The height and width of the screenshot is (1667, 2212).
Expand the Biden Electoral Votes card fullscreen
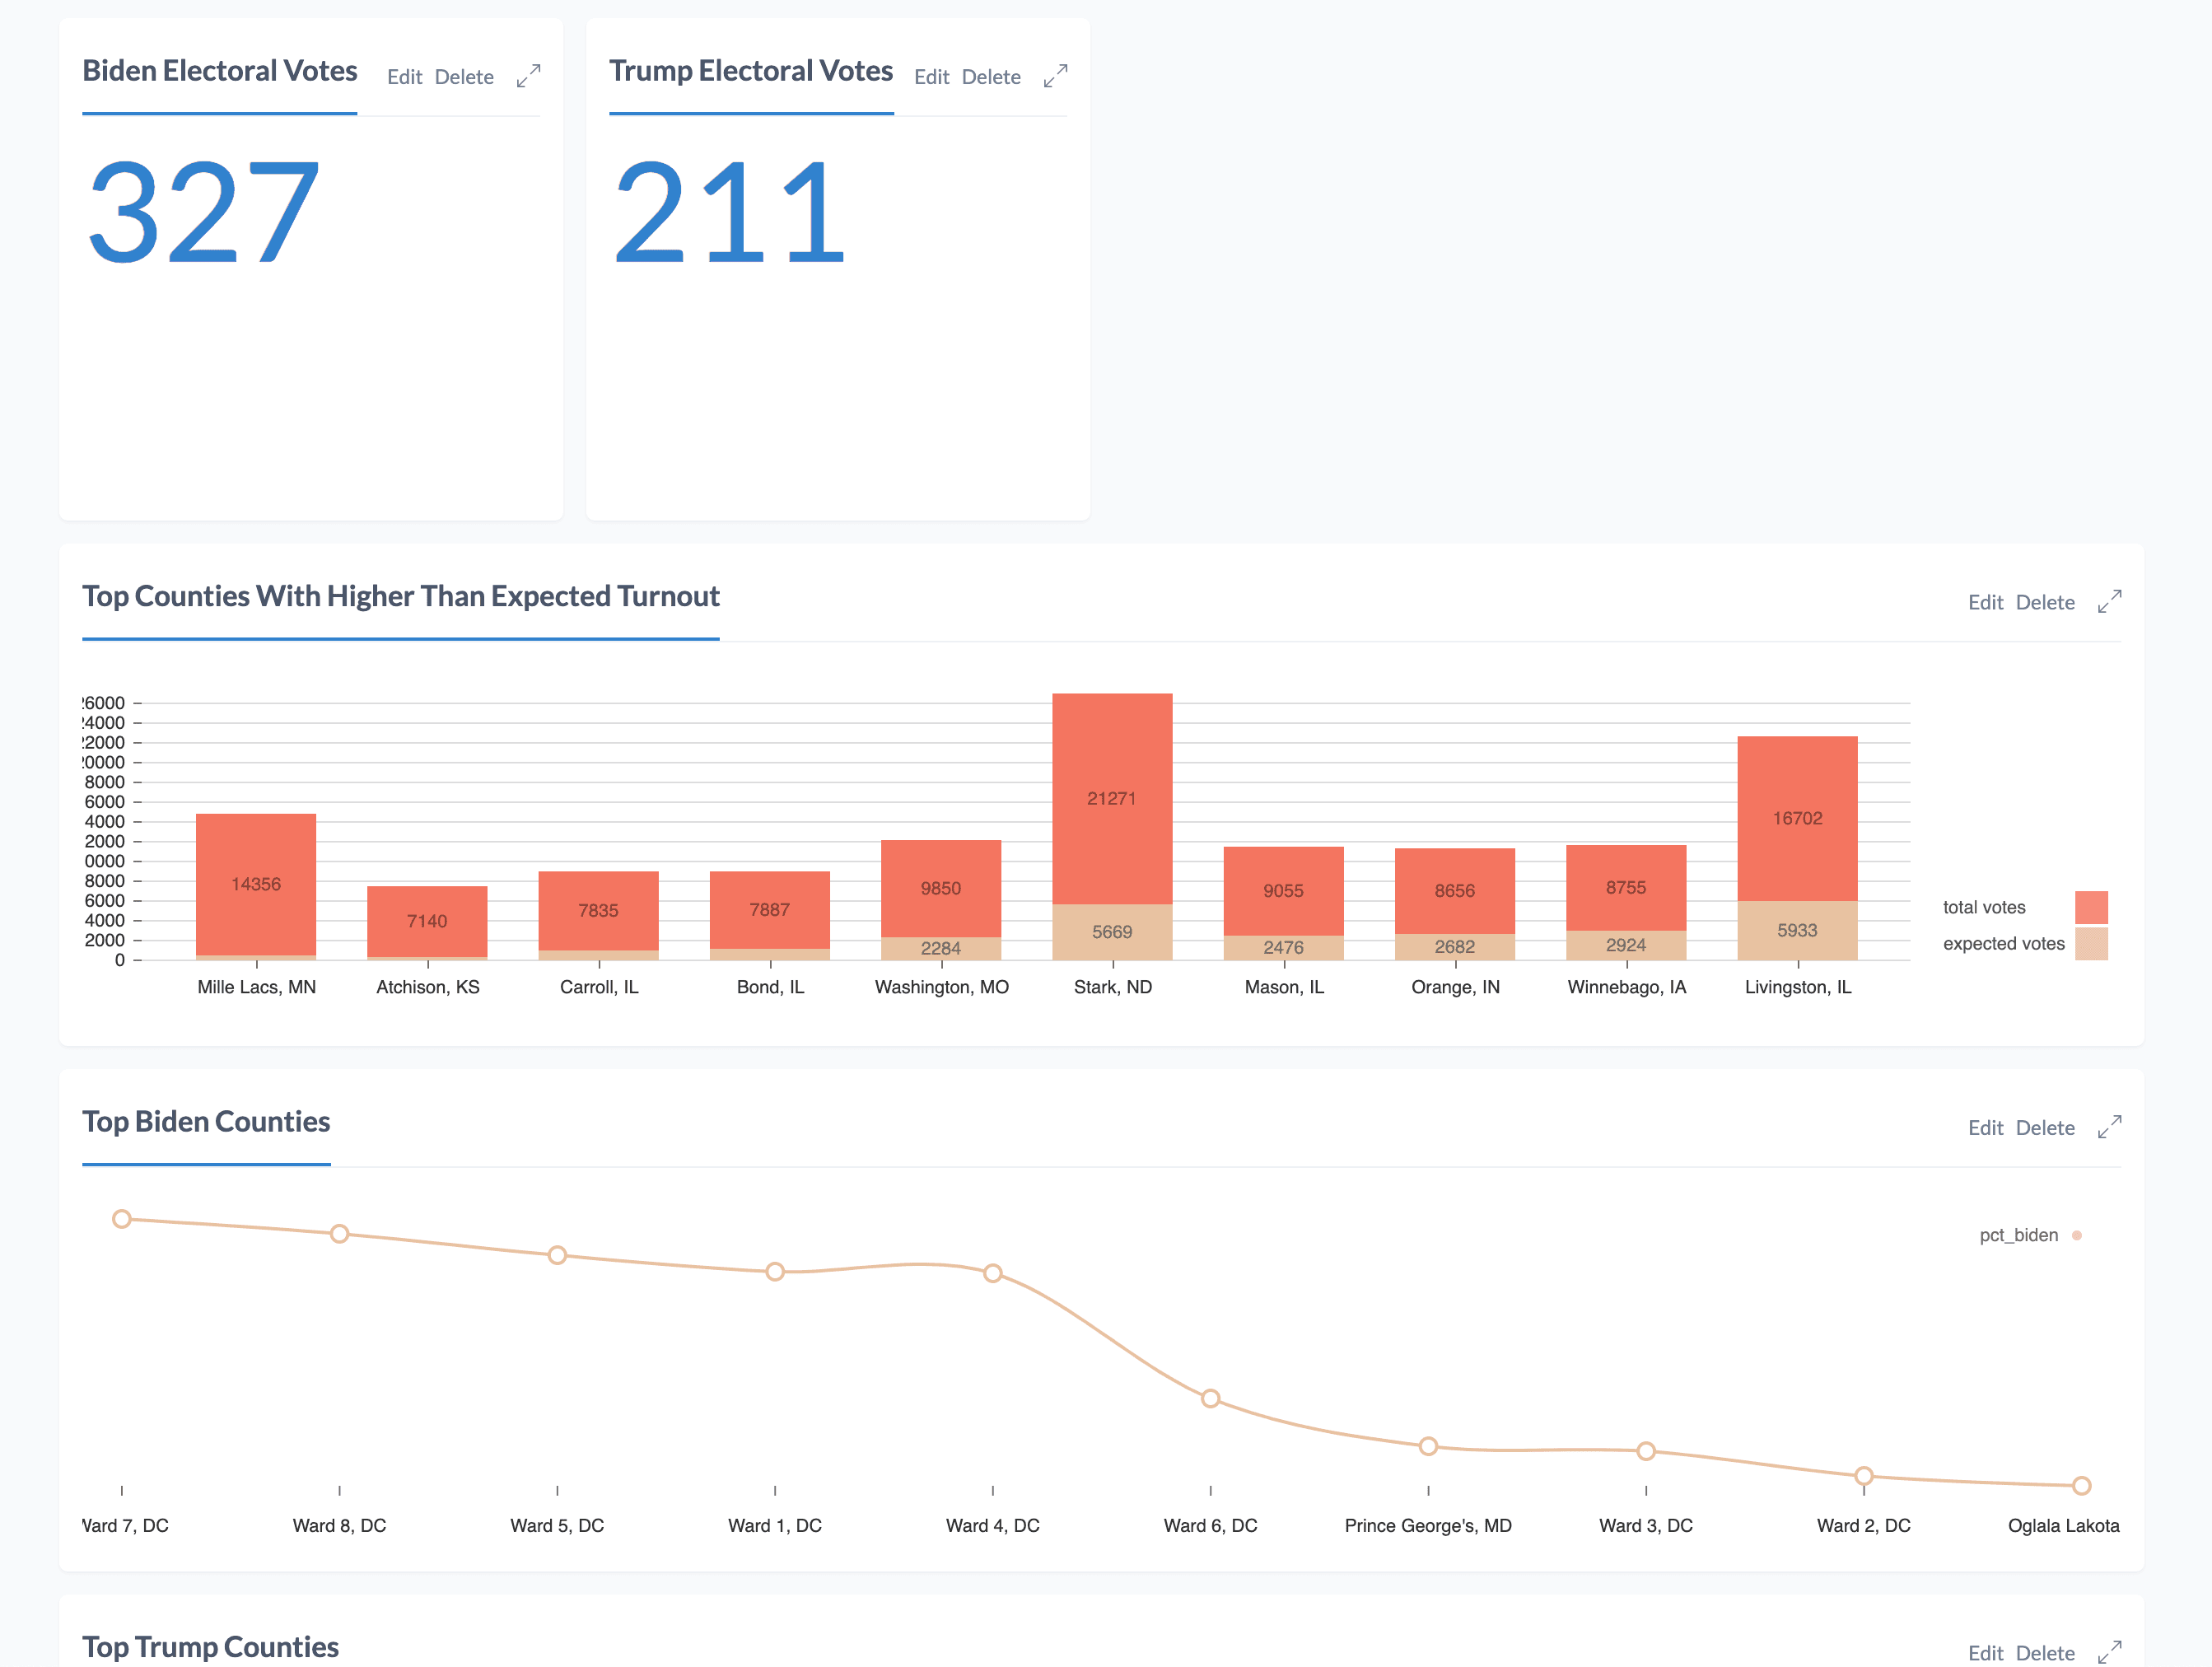coord(528,76)
